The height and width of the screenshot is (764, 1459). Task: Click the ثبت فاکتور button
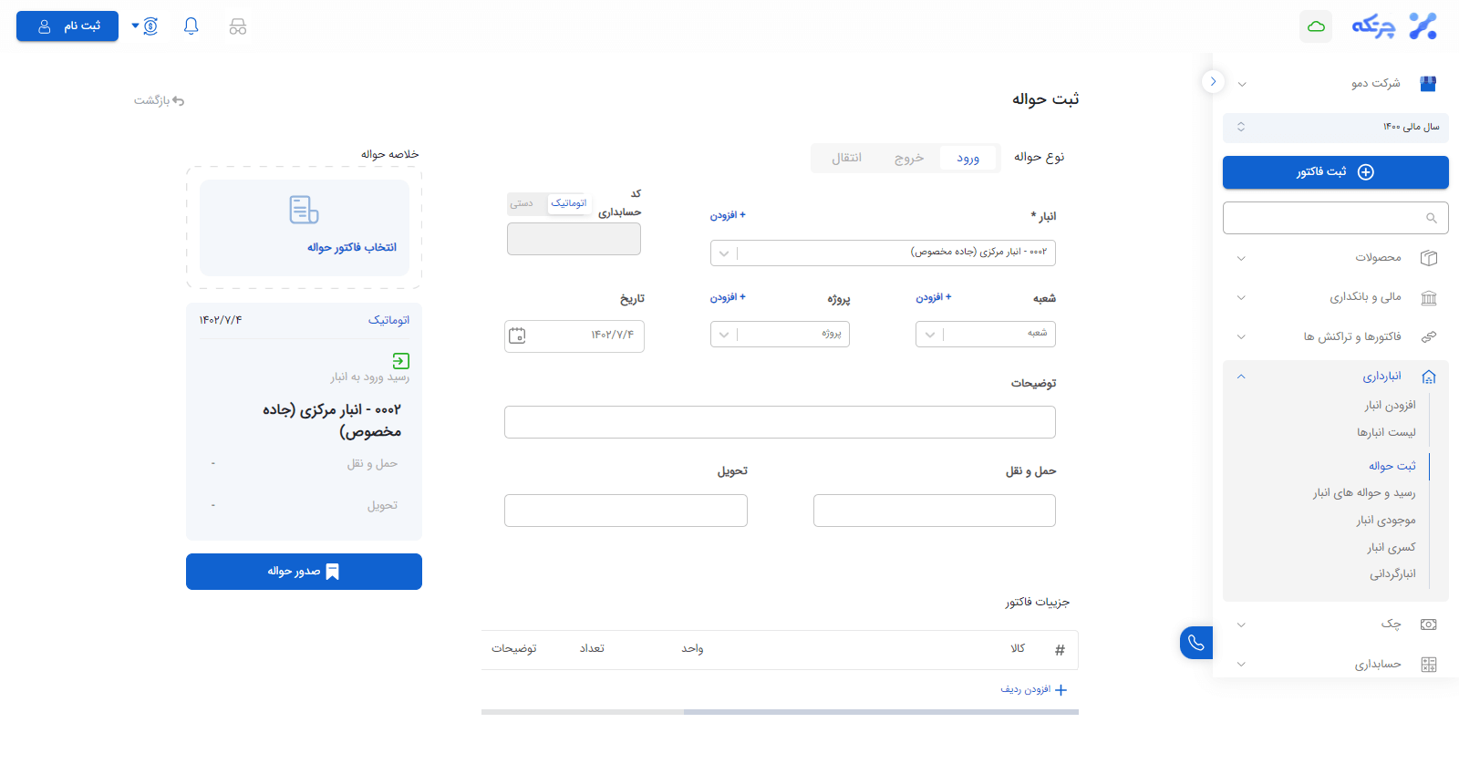[1336, 172]
